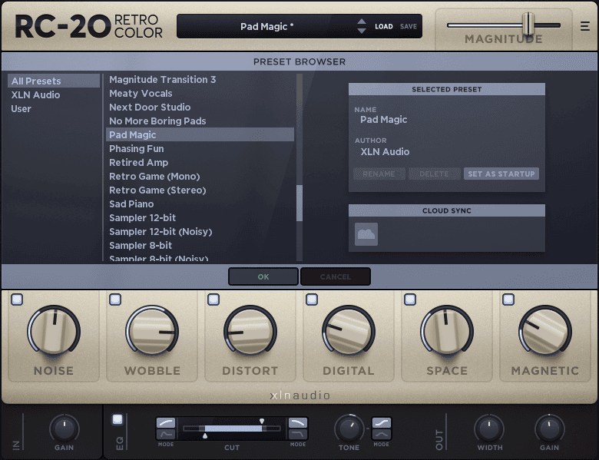This screenshot has height=460, width=599.
Task: Choose the Retro Game (Stereo) preset
Action: (200, 190)
